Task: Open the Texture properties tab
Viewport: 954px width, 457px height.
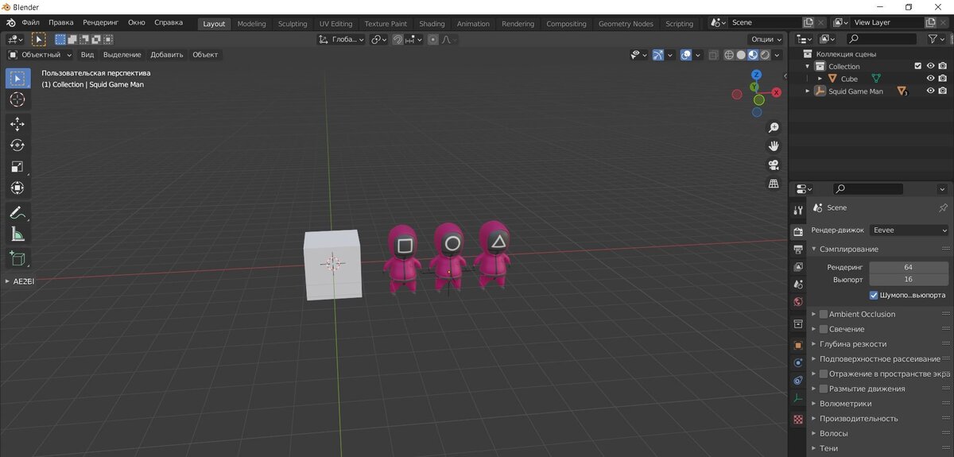Action: (798, 419)
